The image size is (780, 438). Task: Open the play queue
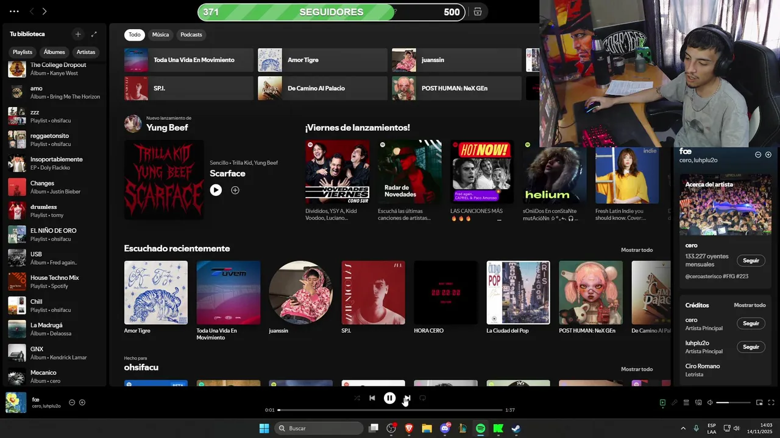click(686, 403)
